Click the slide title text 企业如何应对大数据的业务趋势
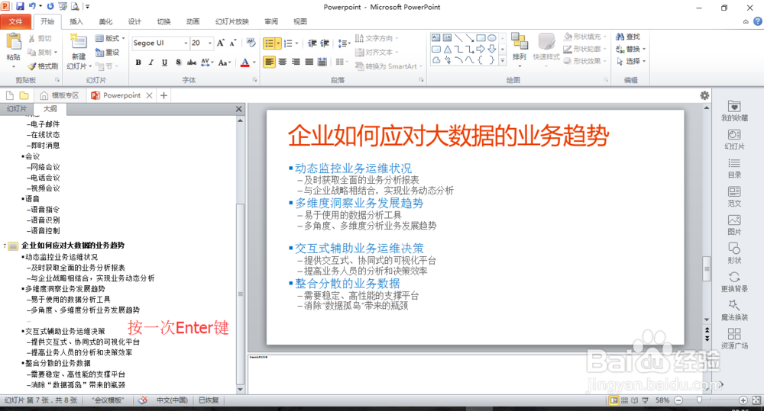The height and width of the screenshot is (411, 764). tap(448, 136)
